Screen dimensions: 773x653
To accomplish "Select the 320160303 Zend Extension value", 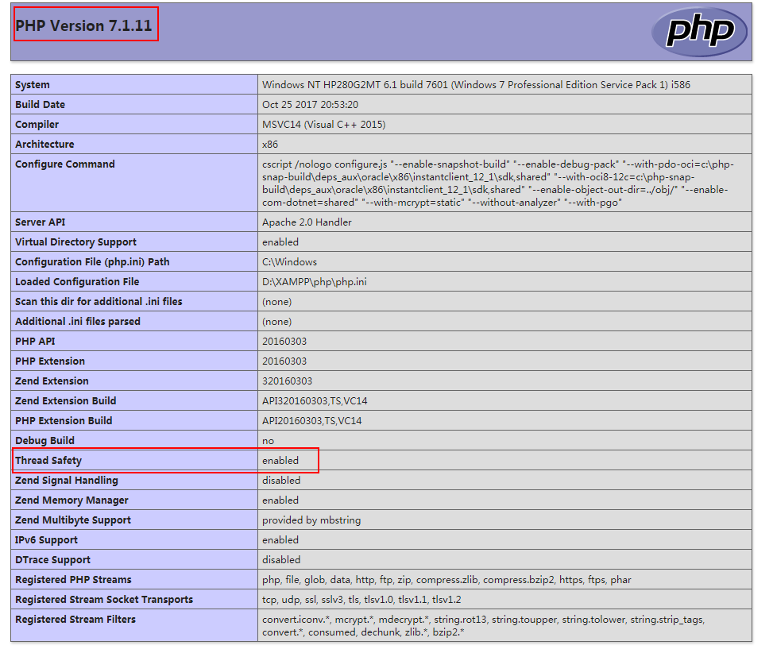I will coord(287,381).
